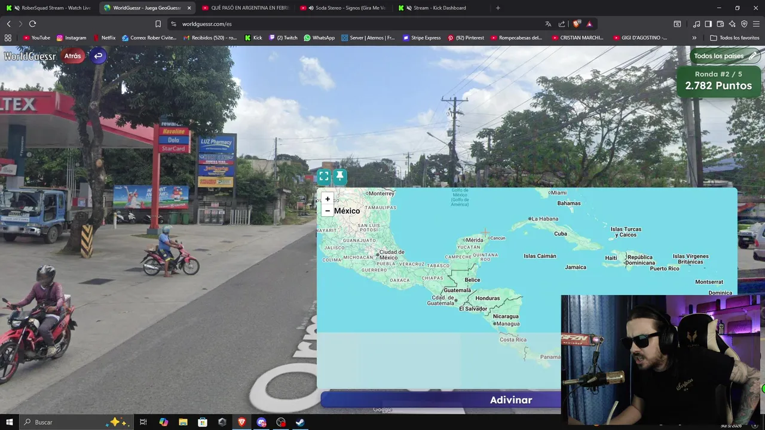The width and height of the screenshot is (765, 430).
Task: Open Brave Shields lion icon
Action: 576,24
